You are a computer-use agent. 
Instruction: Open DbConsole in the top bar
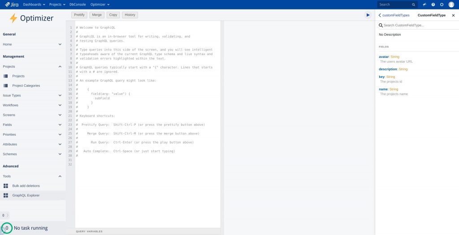78,4
